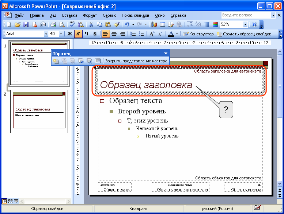Click Закрыть представление мастера
The image size is (284, 214).
pyautogui.click(x=136, y=61)
